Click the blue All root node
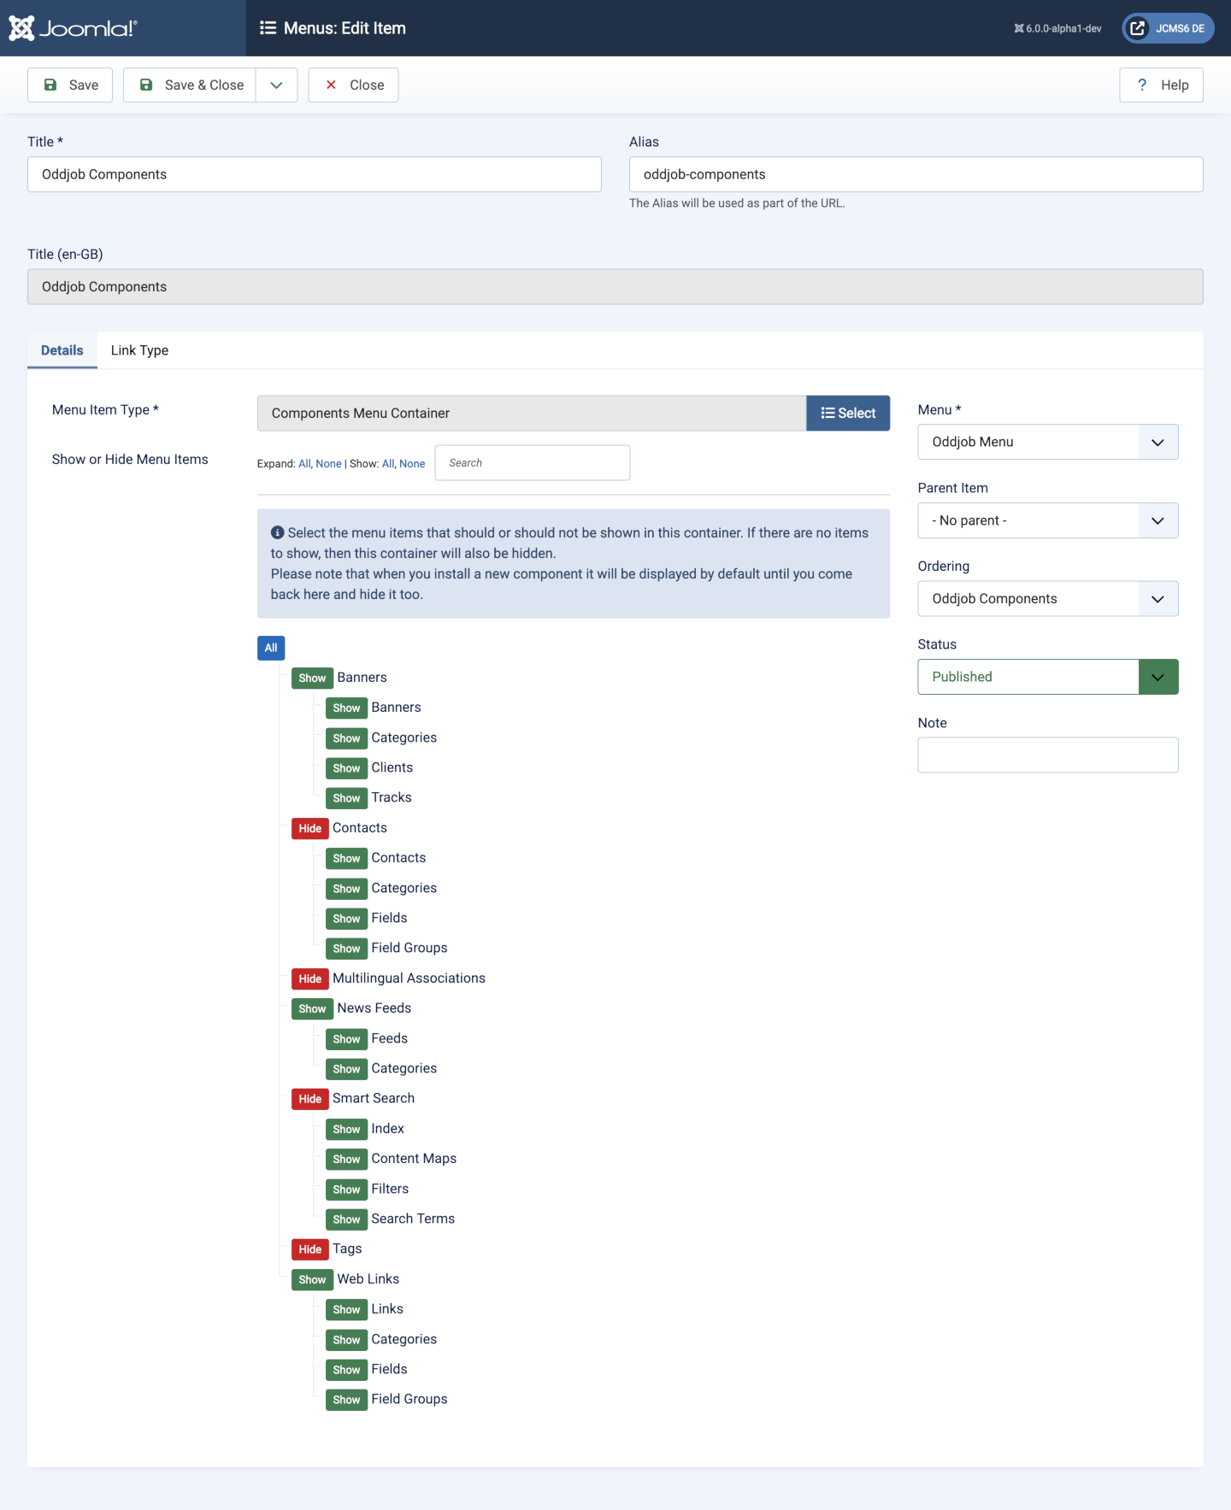 (271, 648)
